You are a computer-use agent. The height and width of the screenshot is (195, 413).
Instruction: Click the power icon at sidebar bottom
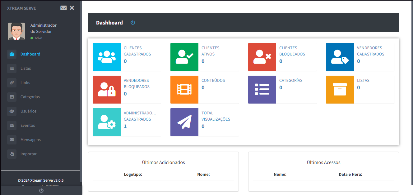click(x=41, y=191)
